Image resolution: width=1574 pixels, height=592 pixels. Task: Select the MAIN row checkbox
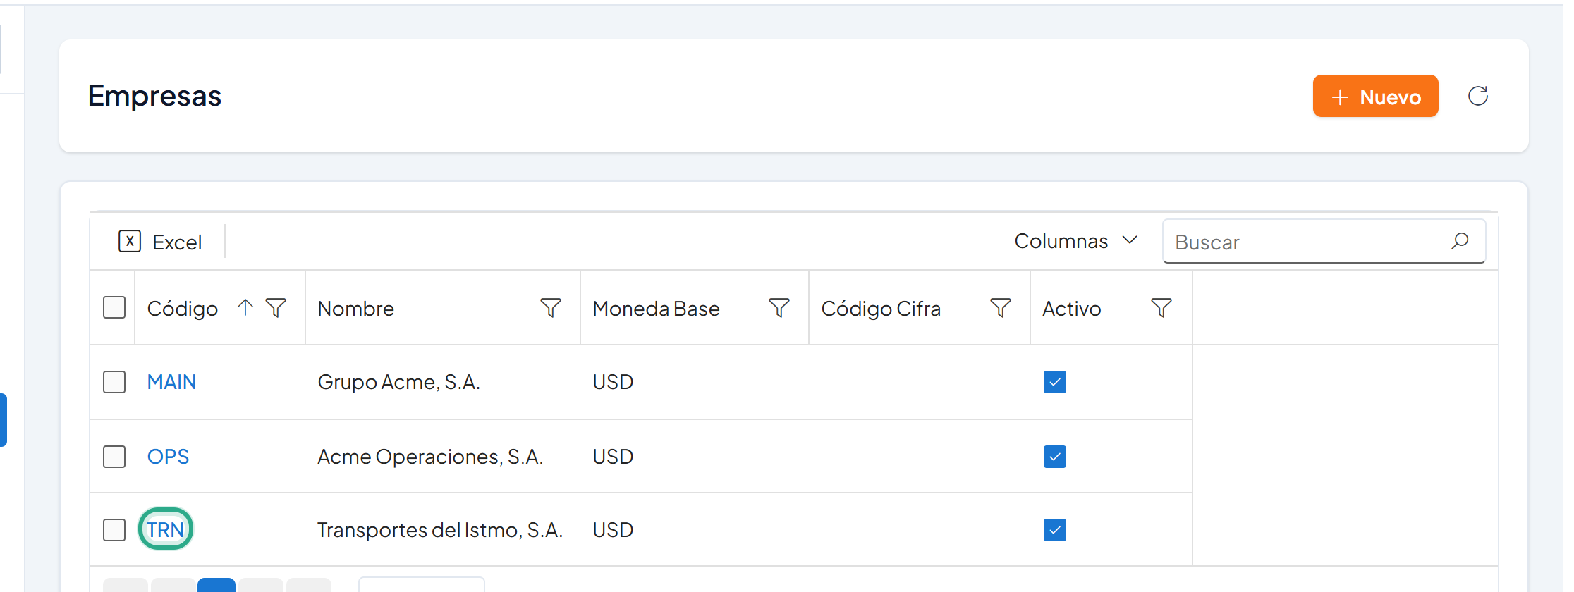click(x=114, y=382)
